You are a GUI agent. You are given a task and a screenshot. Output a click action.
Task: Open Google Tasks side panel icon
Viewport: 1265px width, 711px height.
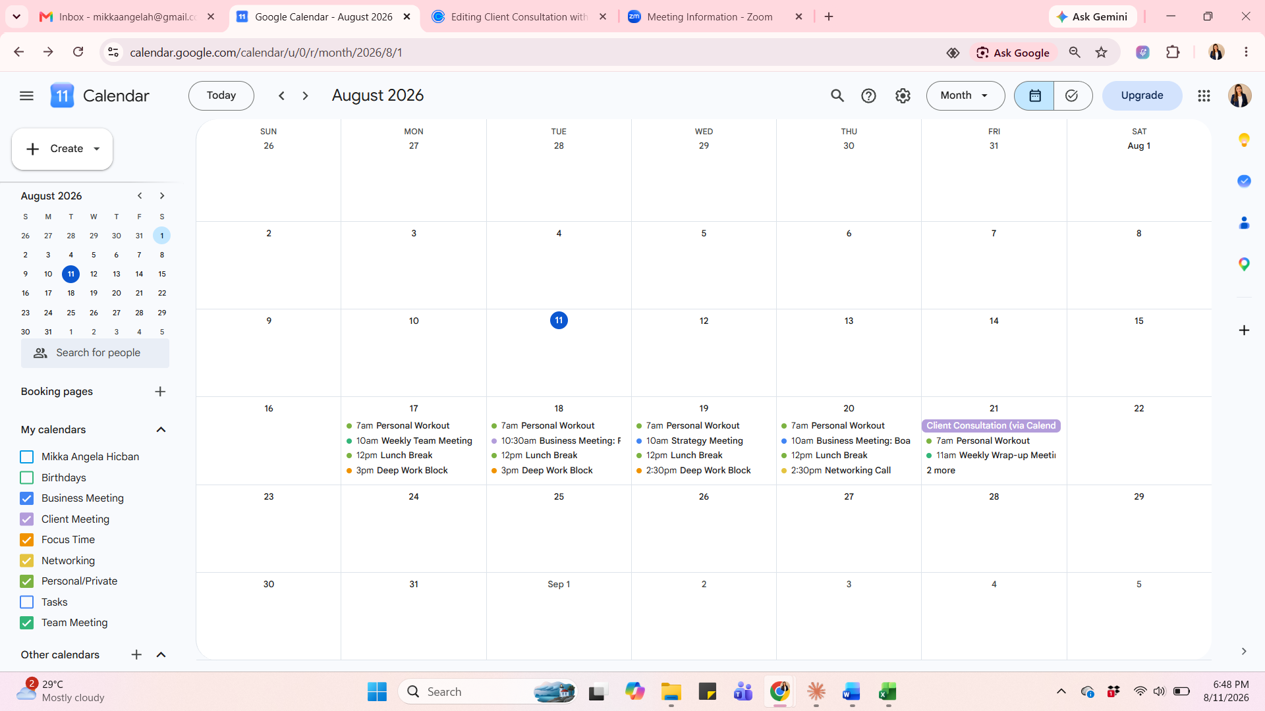pos(1244,181)
